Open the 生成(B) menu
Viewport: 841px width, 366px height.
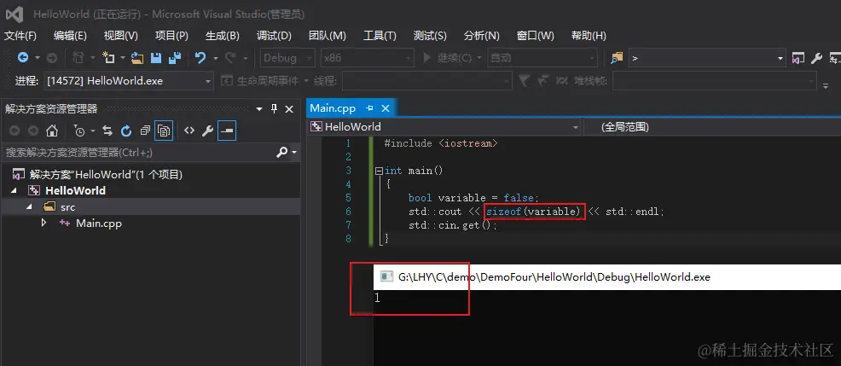[x=222, y=36]
